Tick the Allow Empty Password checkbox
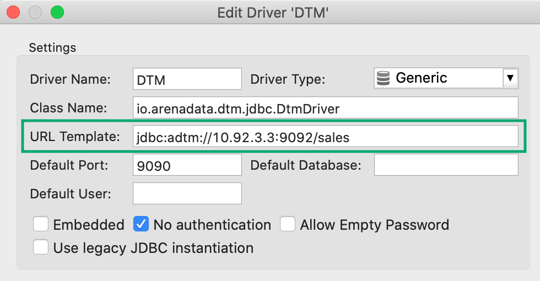This screenshot has width=540, height=281. (287, 224)
